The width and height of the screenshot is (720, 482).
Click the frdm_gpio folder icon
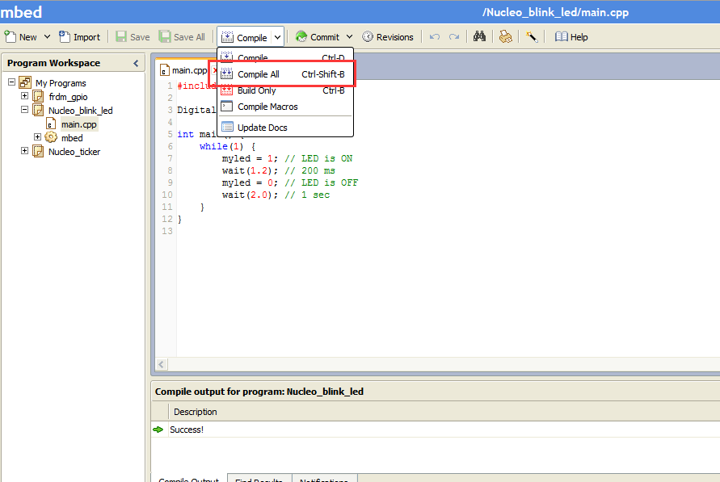coord(38,96)
